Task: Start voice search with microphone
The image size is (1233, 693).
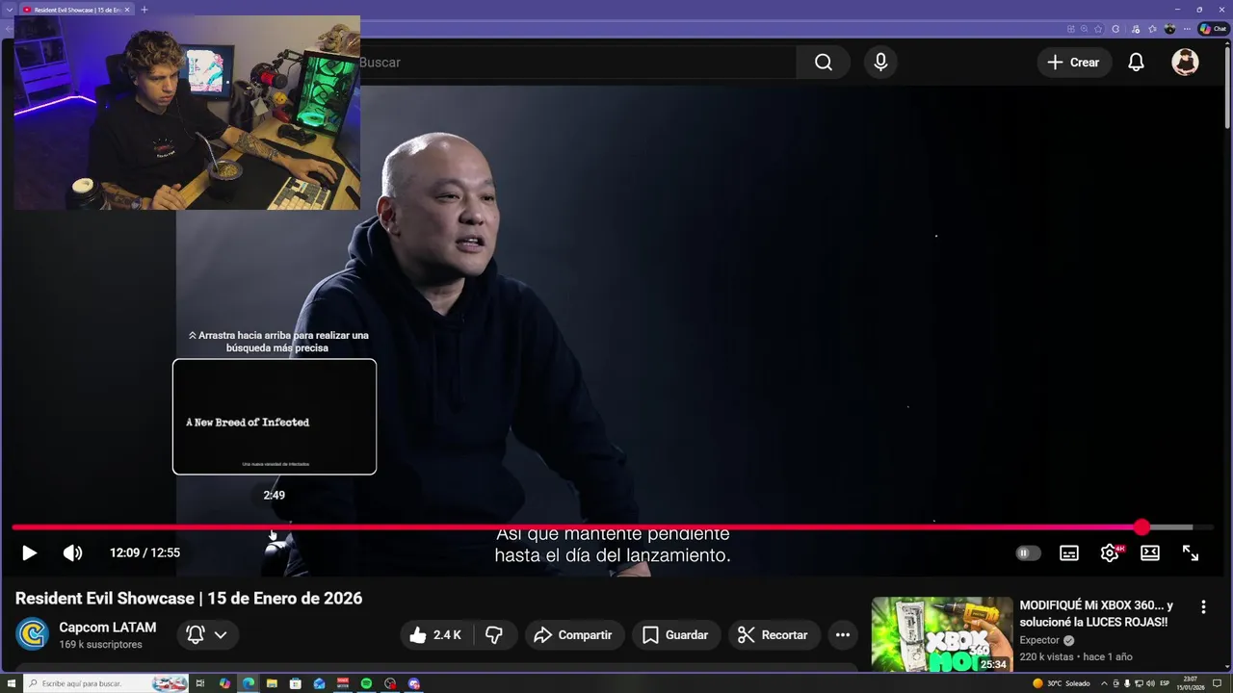Action: (x=880, y=63)
